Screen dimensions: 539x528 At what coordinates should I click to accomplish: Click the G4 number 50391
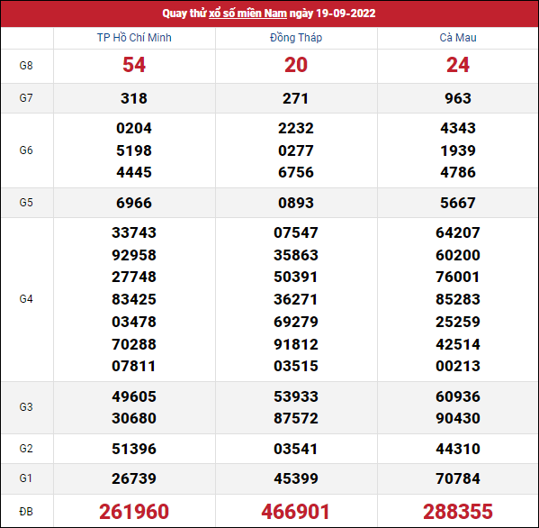point(296,277)
